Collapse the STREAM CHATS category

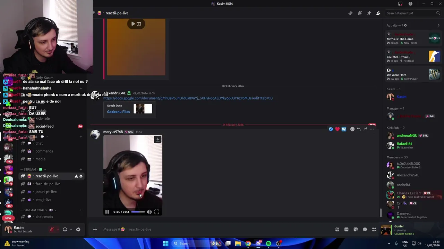tap(38, 210)
